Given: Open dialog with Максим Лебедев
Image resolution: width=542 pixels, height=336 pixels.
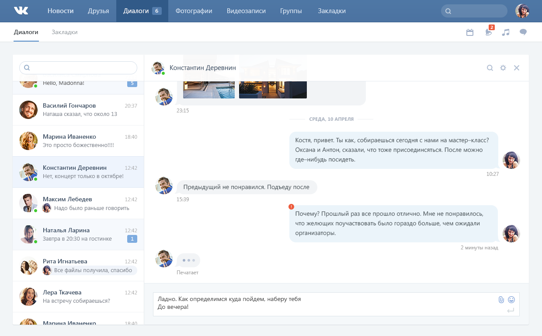Looking at the screenshot, I should 78,203.
